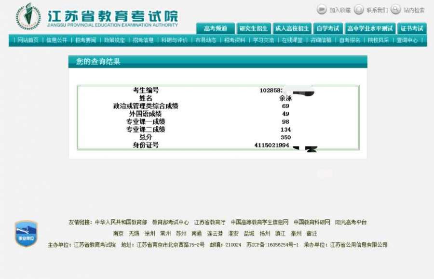Screen dimensions: 434x279
Task: Open the 教育部考试中心 link
Action: (171, 222)
